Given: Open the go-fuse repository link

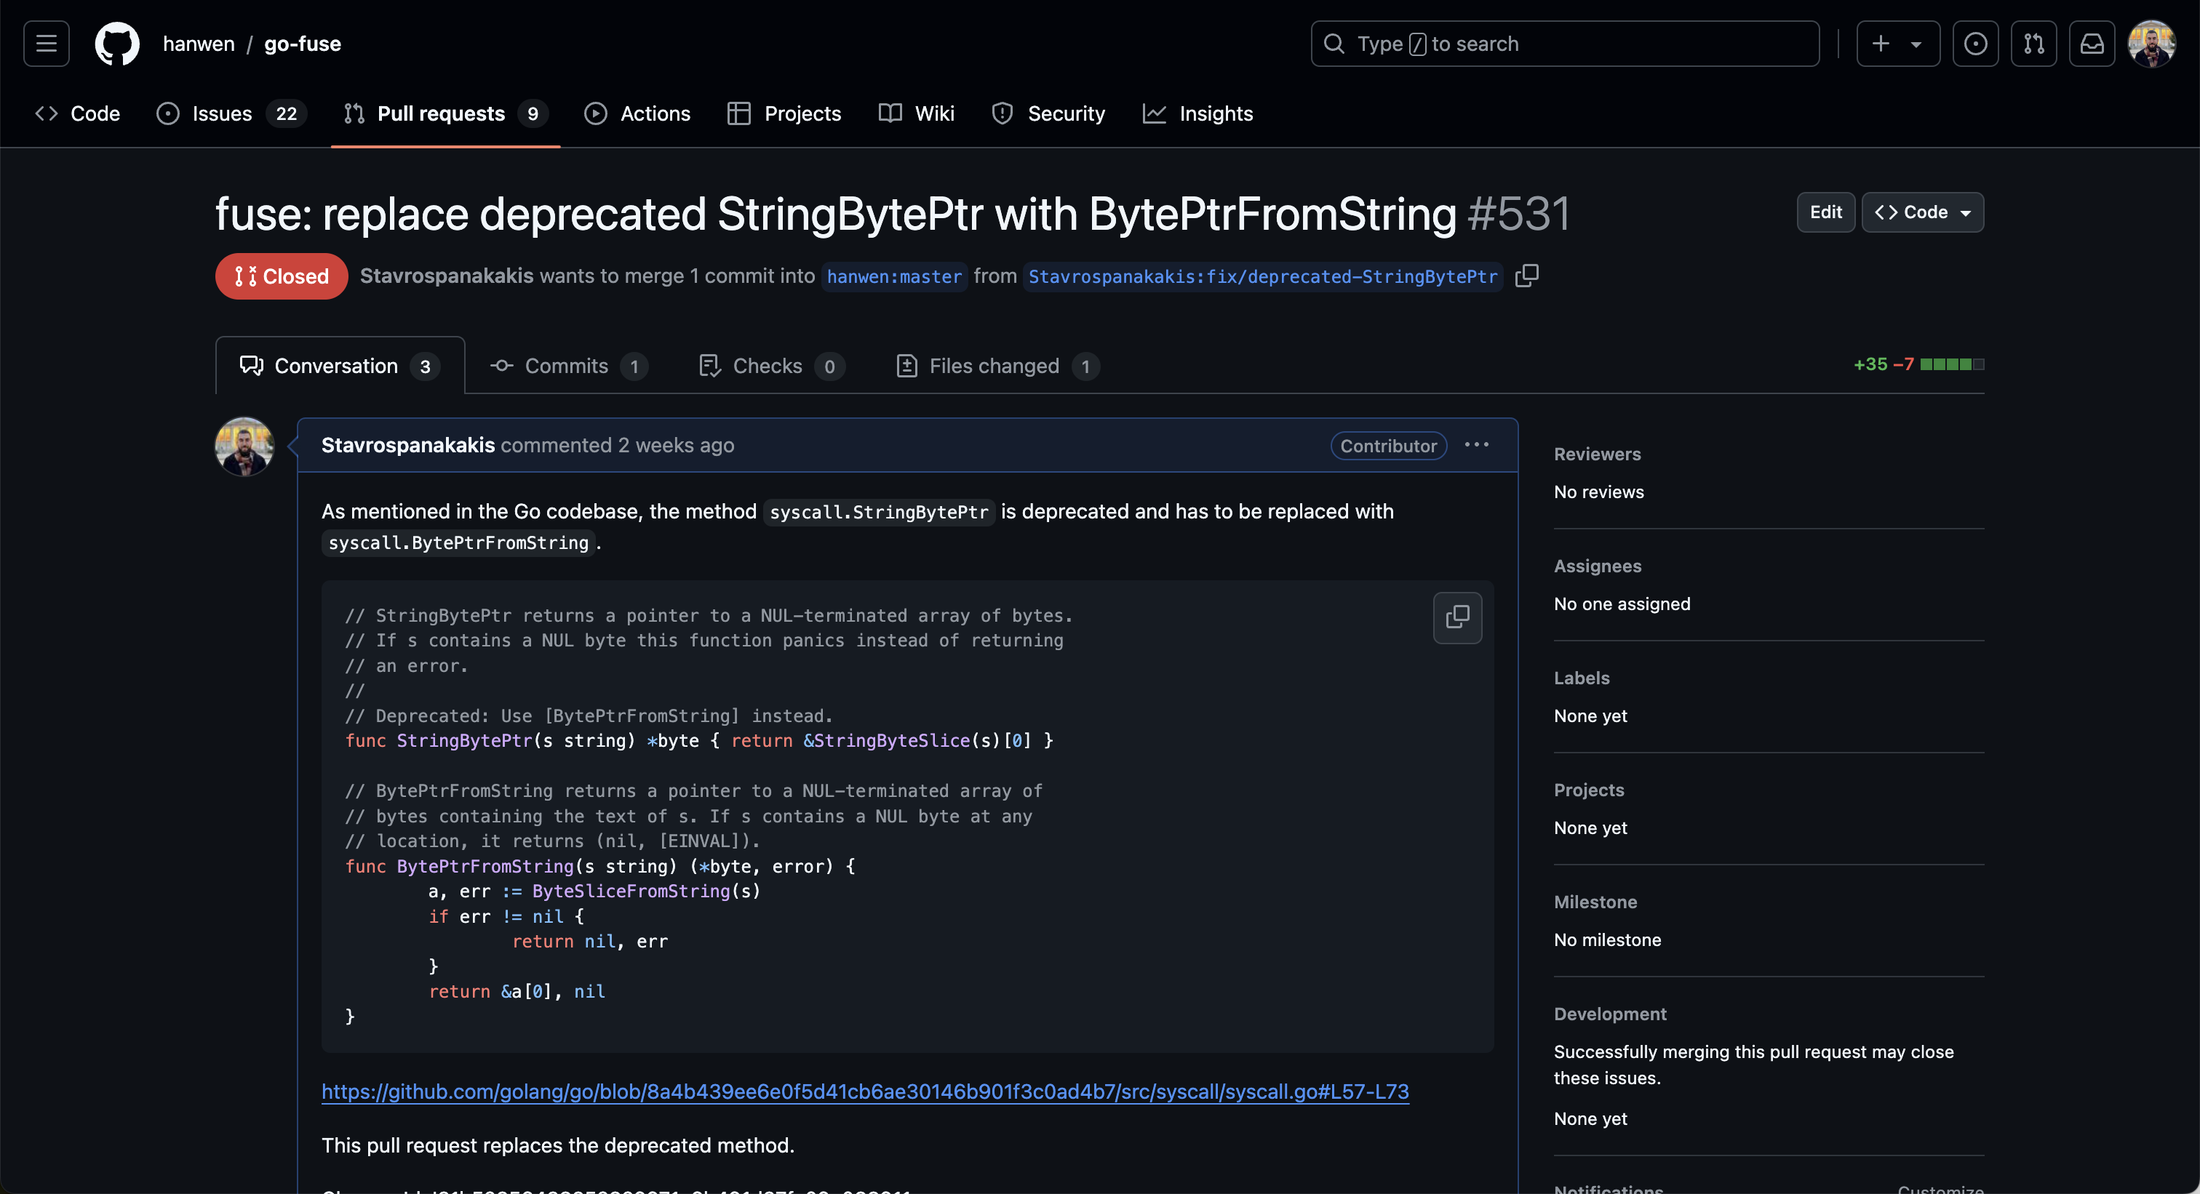Looking at the screenshot, I should (x=303, y=44).
